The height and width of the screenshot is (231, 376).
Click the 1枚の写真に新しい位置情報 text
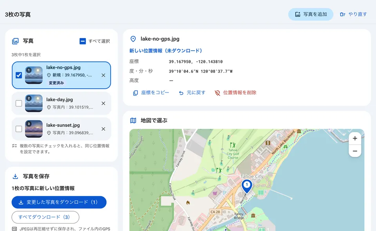pos(43,188)
